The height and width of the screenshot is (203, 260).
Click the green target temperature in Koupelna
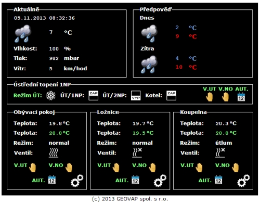226,133
